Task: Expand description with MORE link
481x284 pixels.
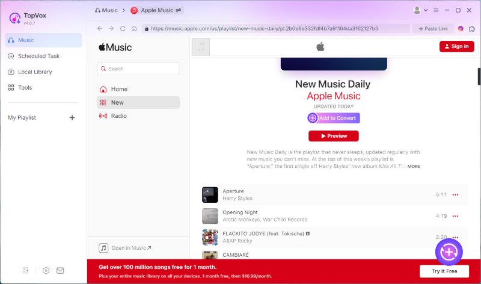Action: [414, 166]
